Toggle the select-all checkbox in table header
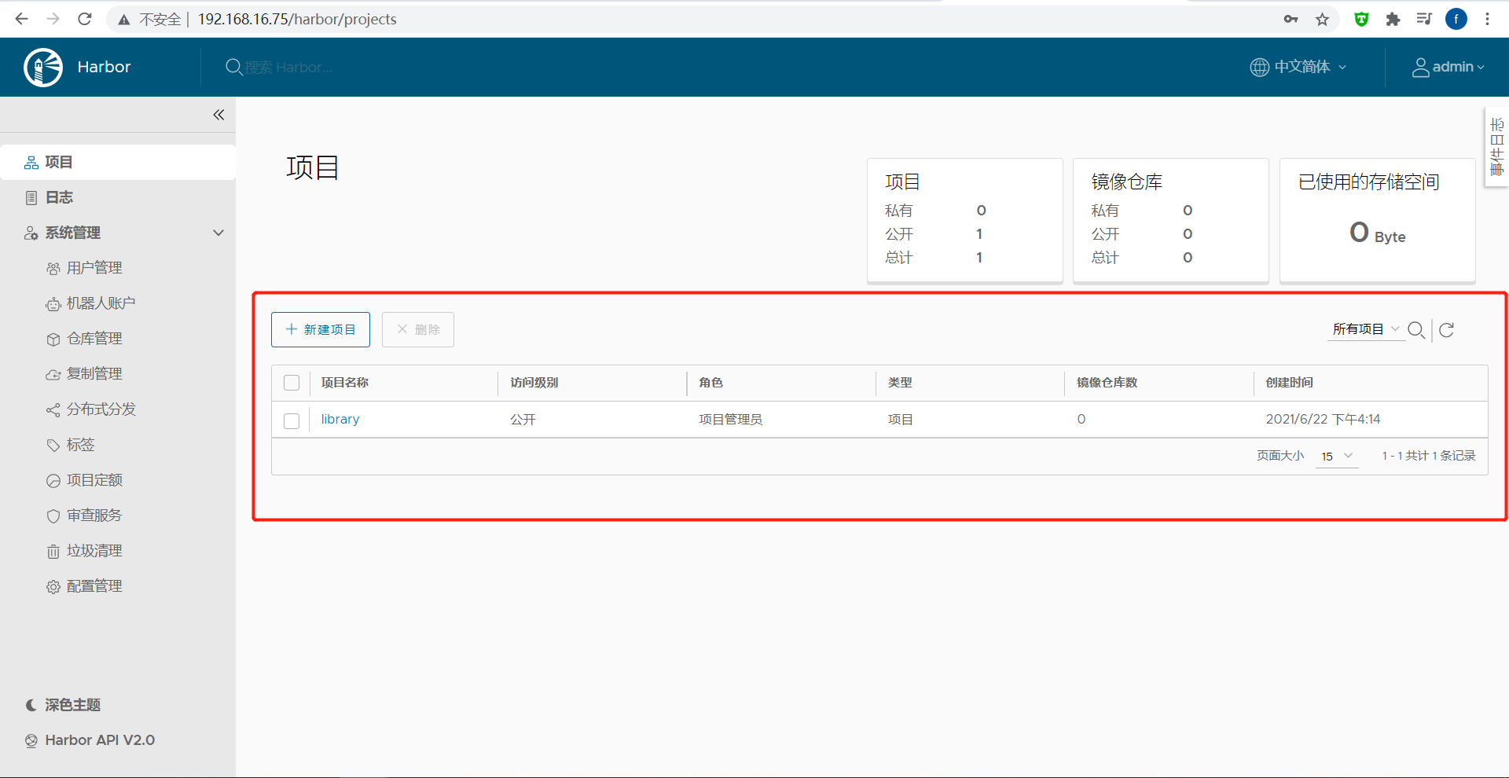The height and width of the screenshot is (778, 1509). tap(292, 383)
